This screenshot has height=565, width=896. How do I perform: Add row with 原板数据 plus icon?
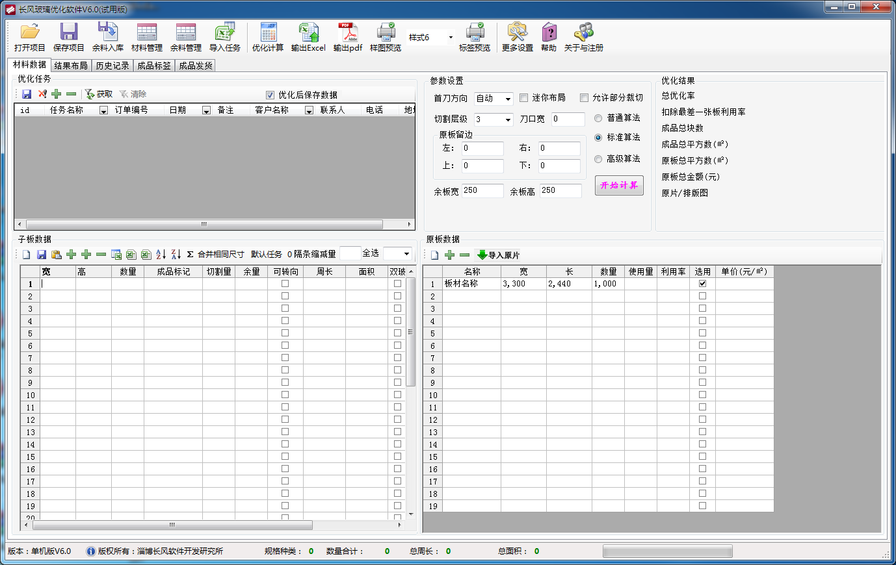[x=449, y=255]
